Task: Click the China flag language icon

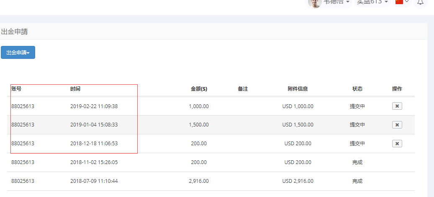Action: 399,2
